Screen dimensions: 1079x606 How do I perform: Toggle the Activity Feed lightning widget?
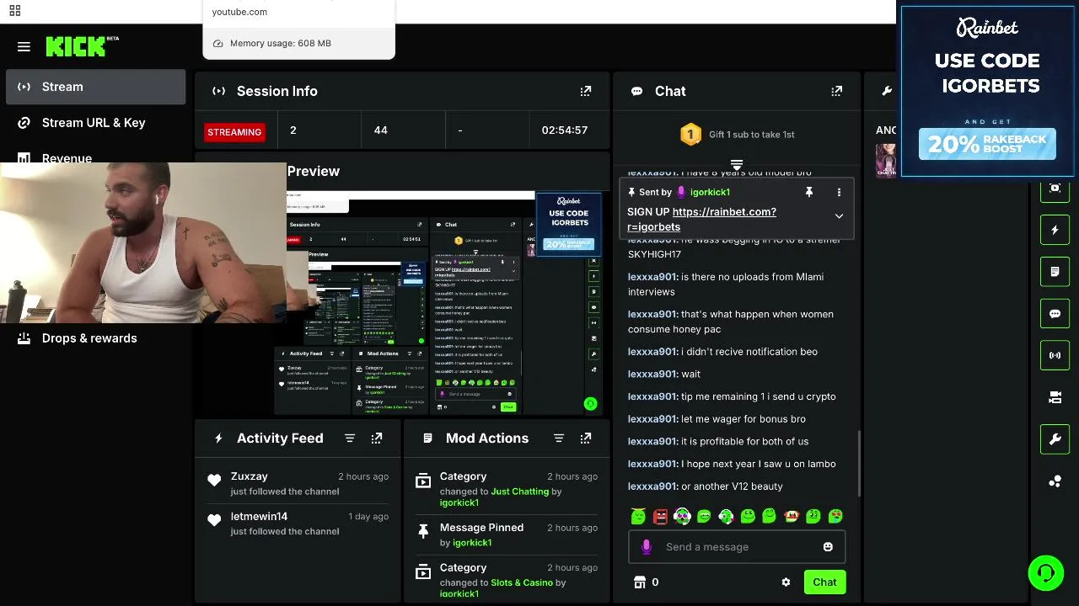click(x=1055, y=230)
